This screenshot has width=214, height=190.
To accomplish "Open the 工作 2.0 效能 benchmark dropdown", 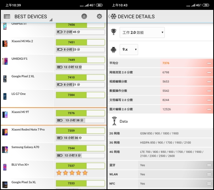I will [x=142, y=32].
